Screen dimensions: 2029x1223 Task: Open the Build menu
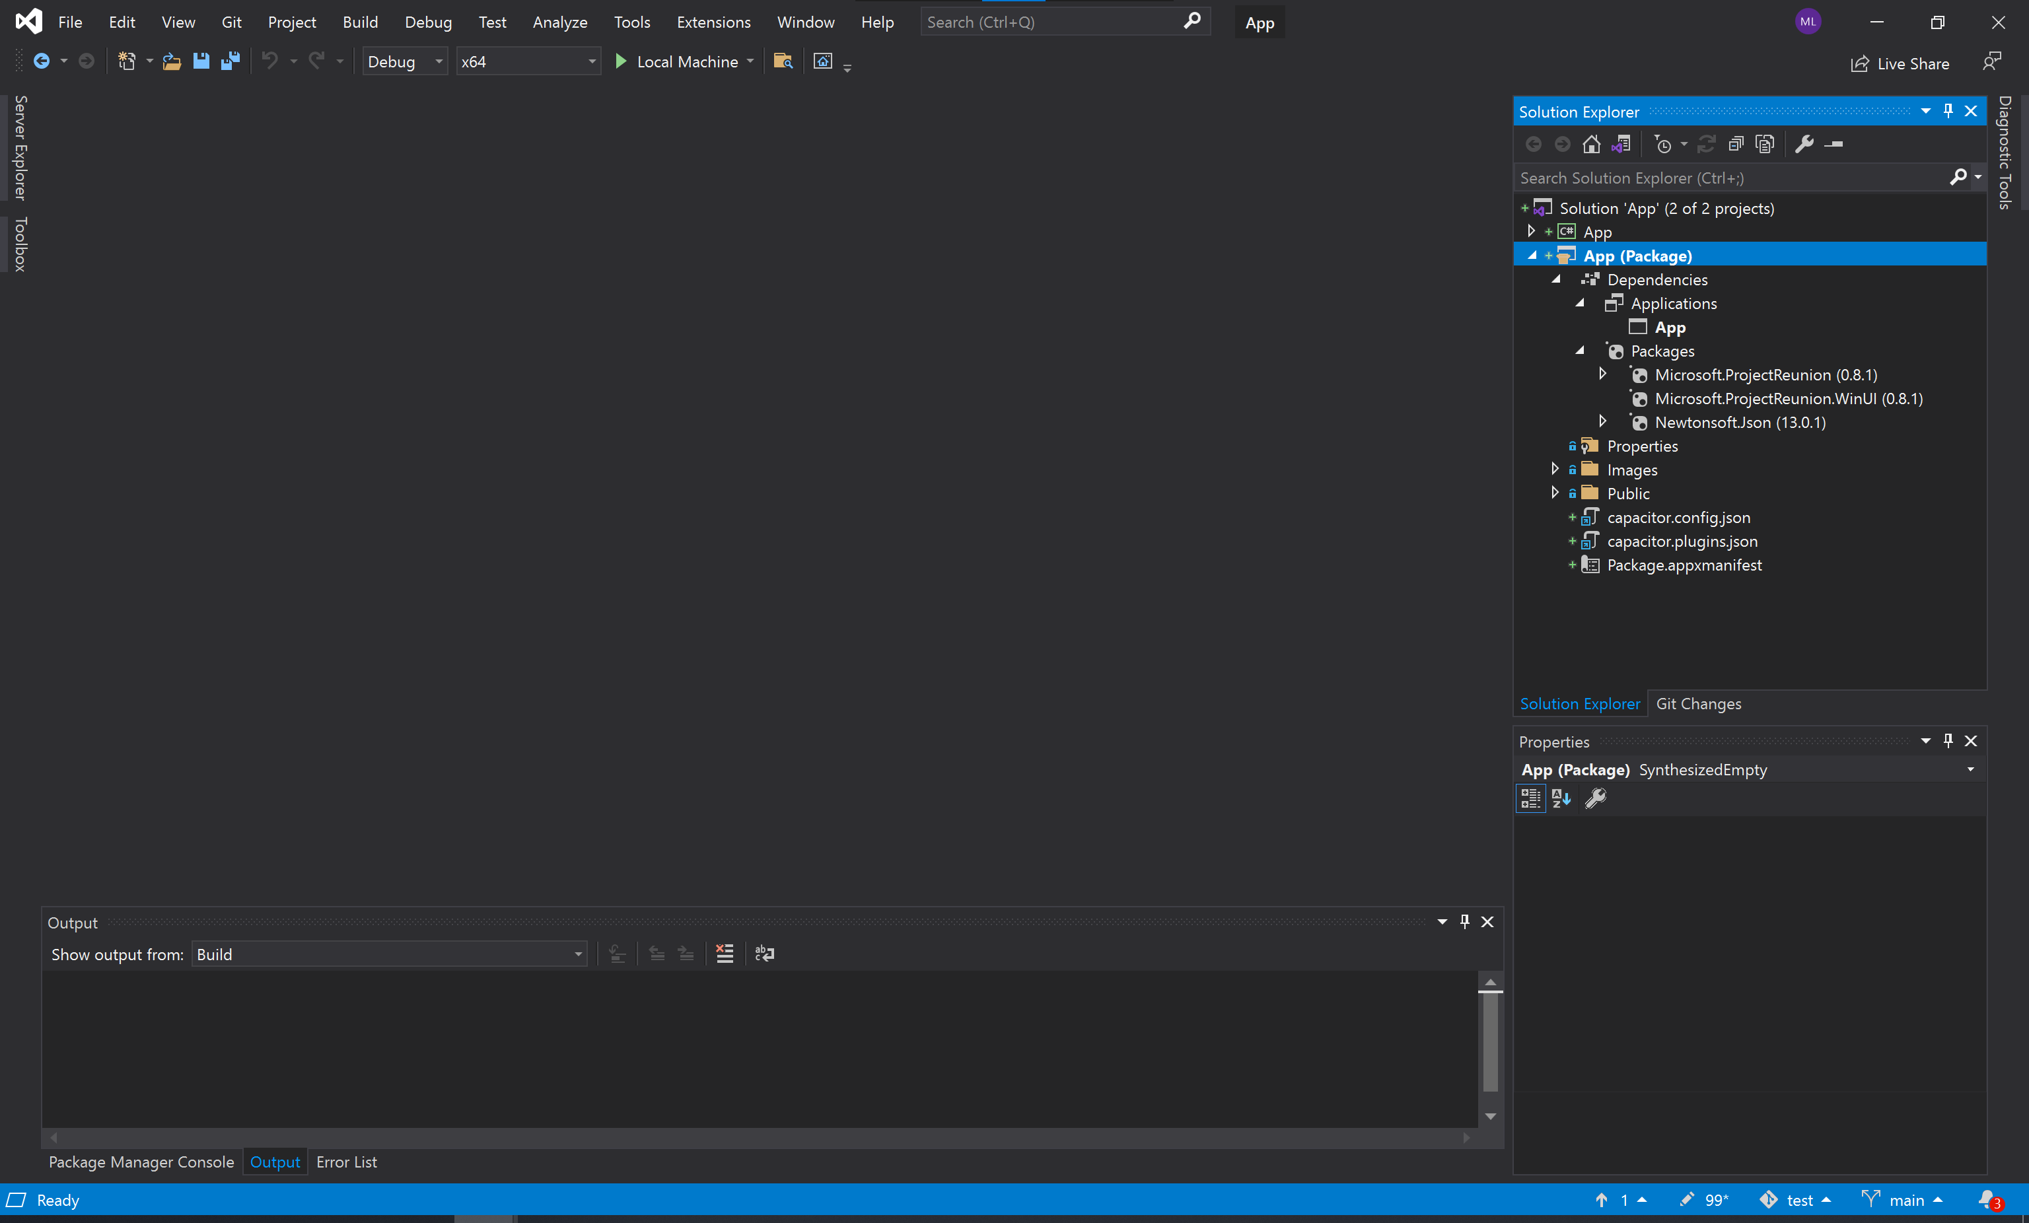361,22
